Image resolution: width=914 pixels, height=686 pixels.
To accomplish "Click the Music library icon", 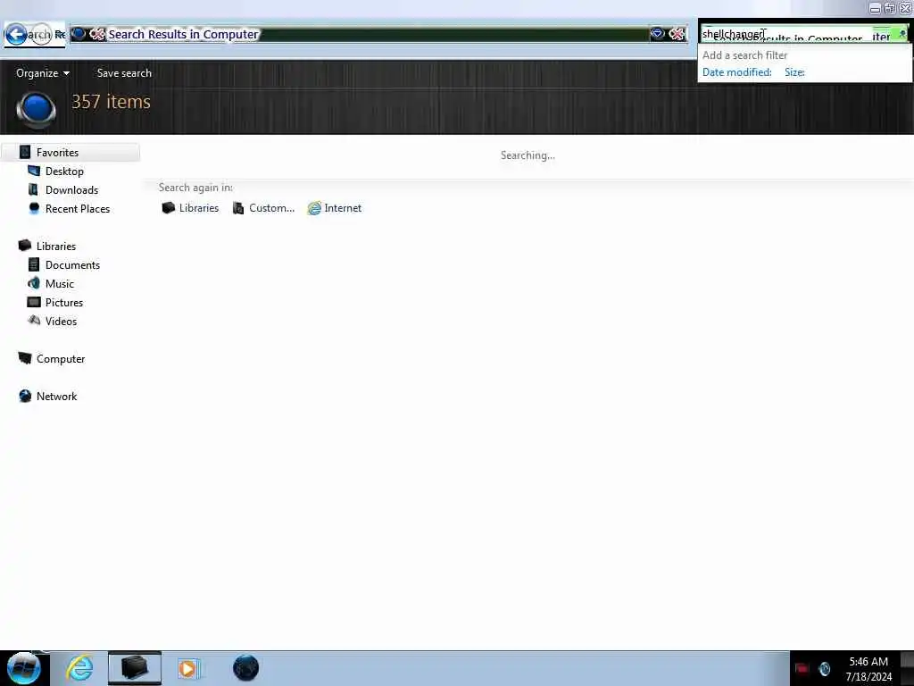I will coord(34,283).
